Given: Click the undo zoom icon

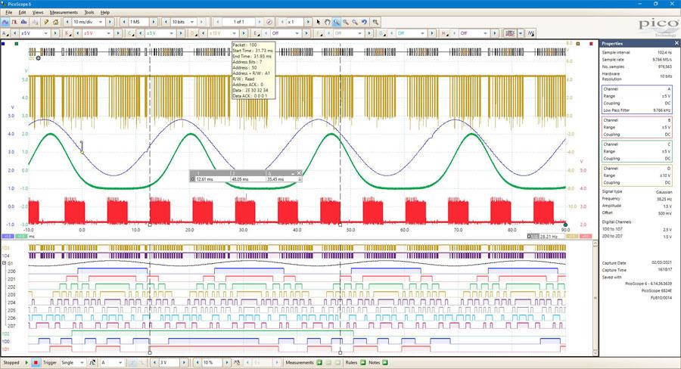Looking at the screenshot, I should pos(364,22).
